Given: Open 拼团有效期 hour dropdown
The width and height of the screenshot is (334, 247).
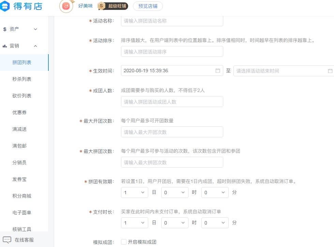Looking at the screenshot, I should coord(174,192).
